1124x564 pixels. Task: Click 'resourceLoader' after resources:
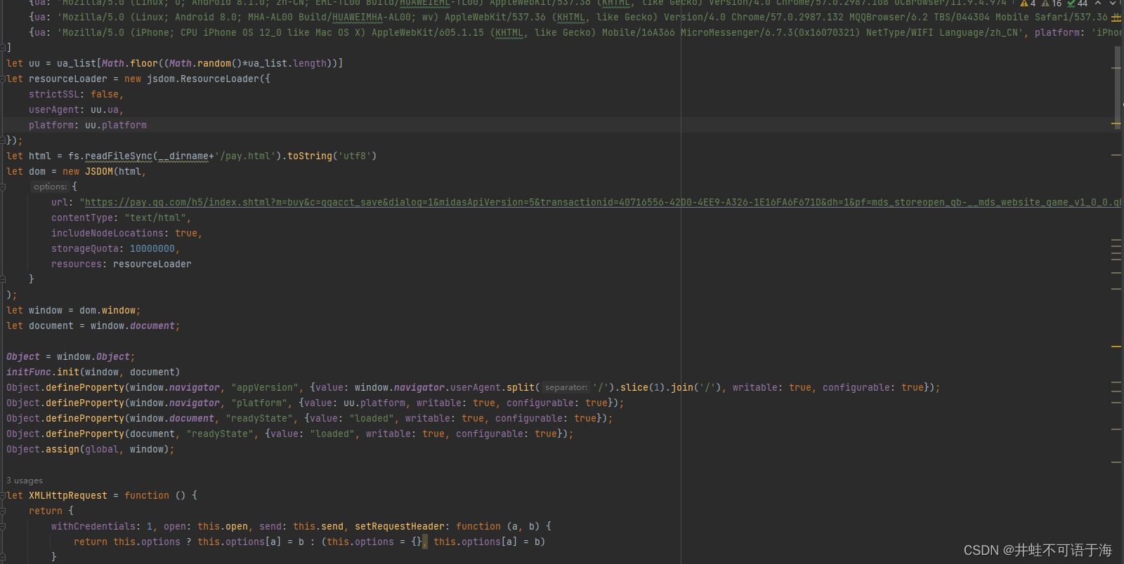click(x=152, y=264)
